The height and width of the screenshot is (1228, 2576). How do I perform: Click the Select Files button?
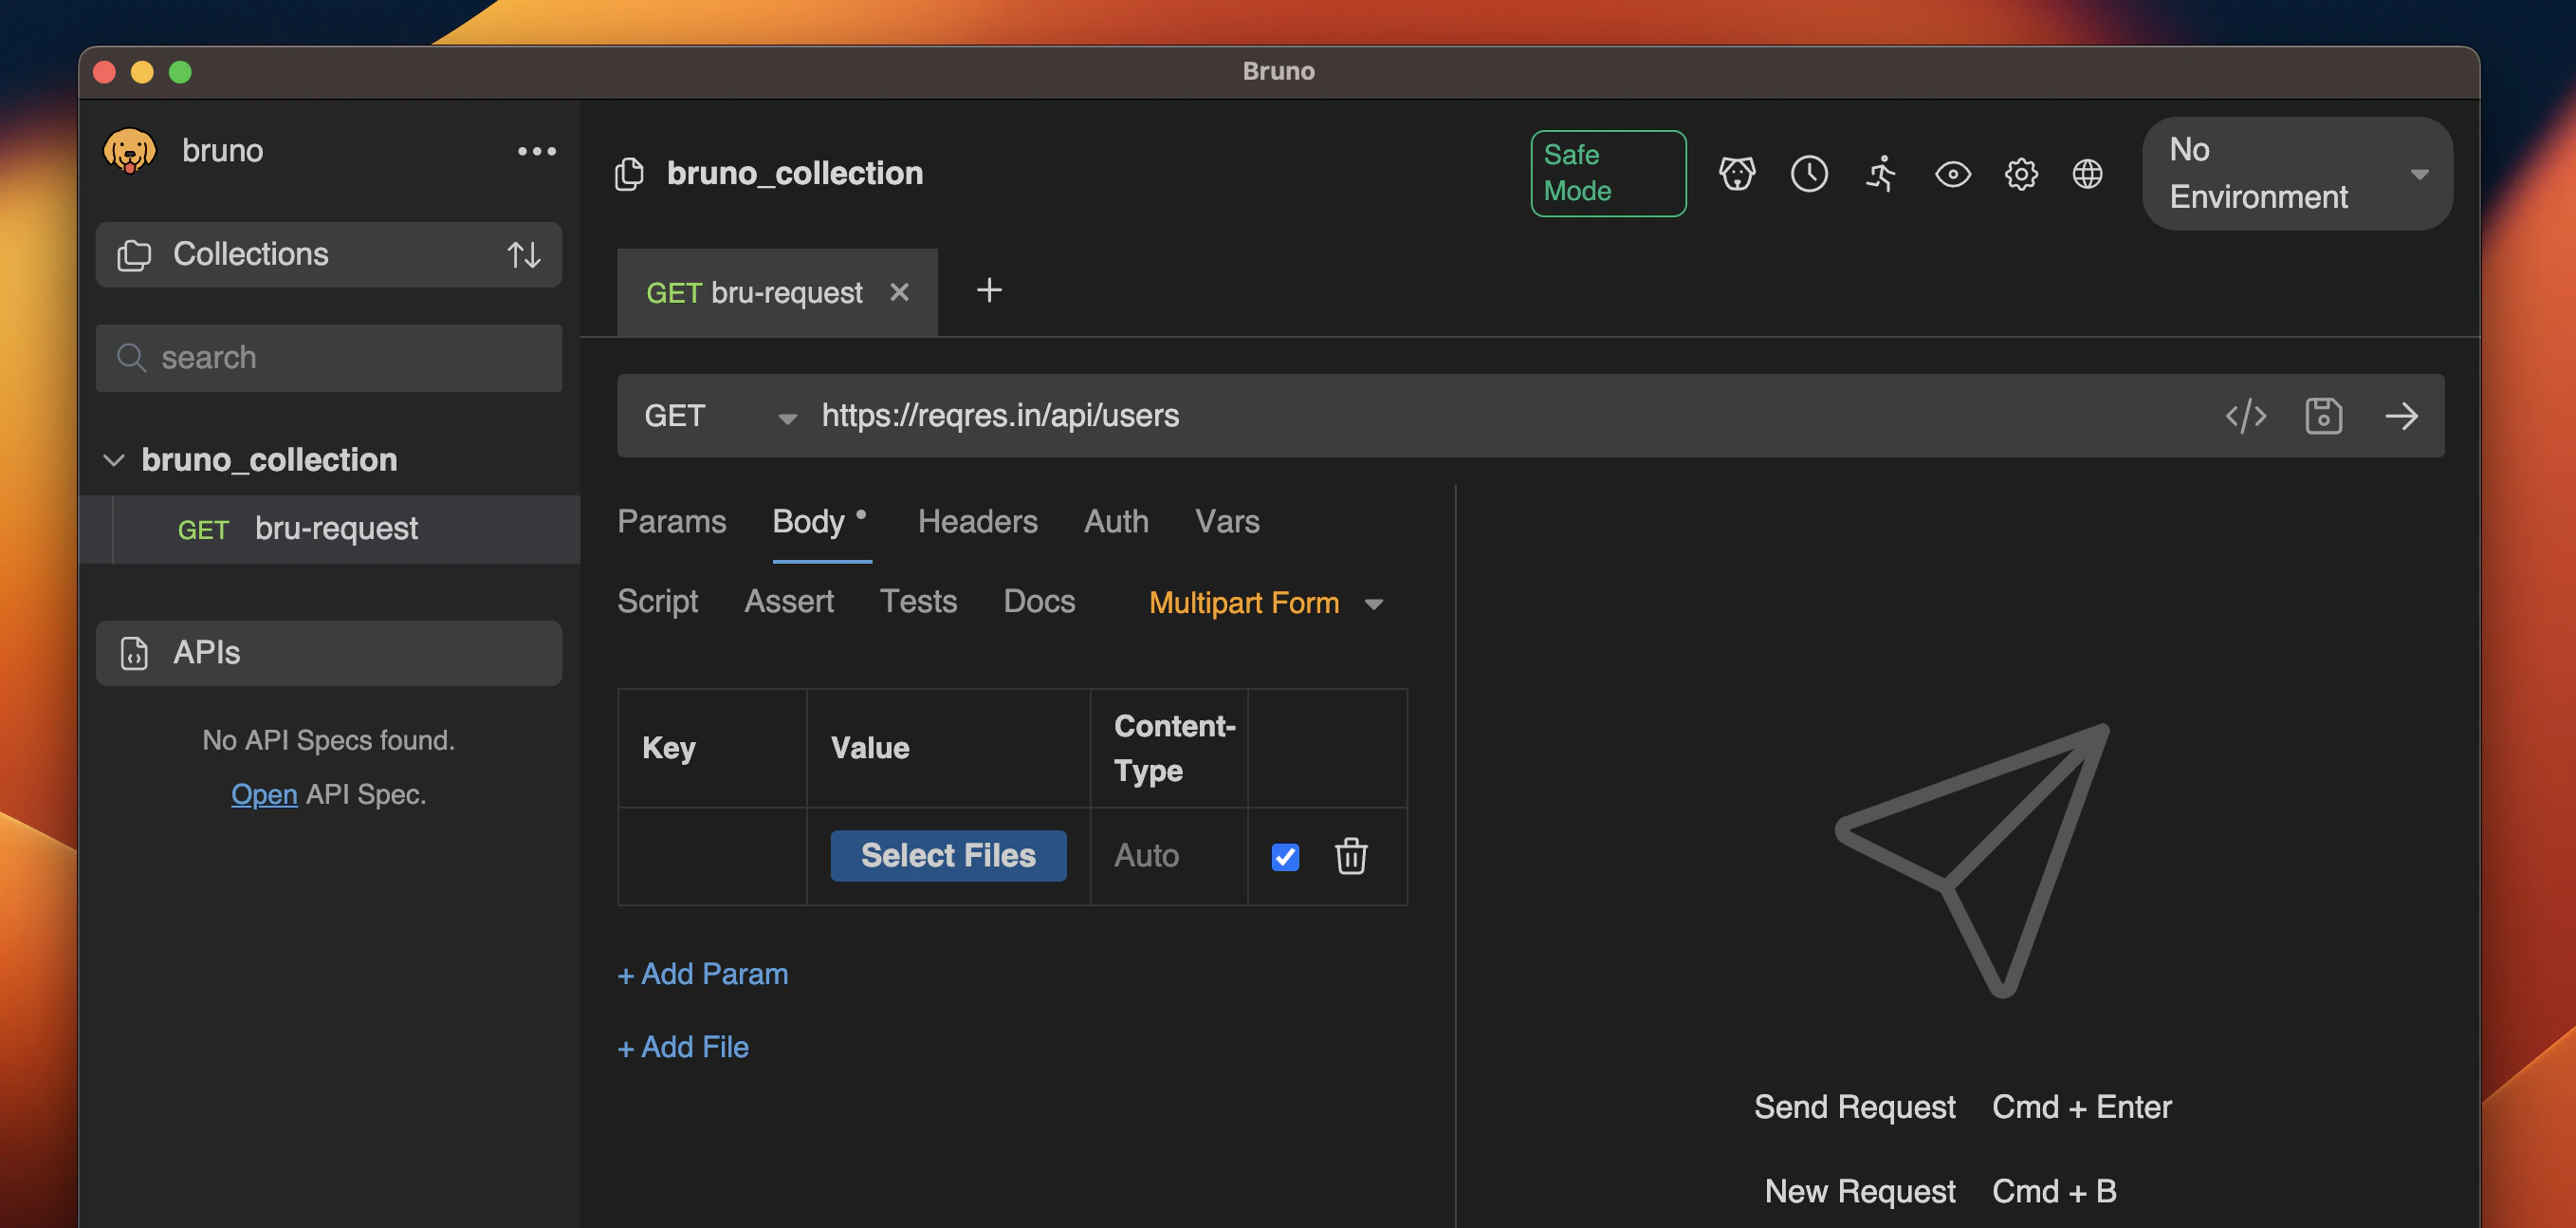tap(947, 856)
